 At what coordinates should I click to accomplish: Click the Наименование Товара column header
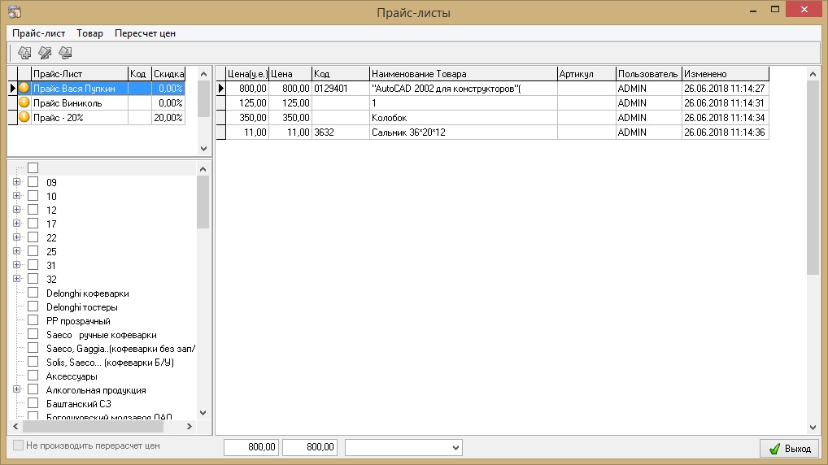pos(462,74)
